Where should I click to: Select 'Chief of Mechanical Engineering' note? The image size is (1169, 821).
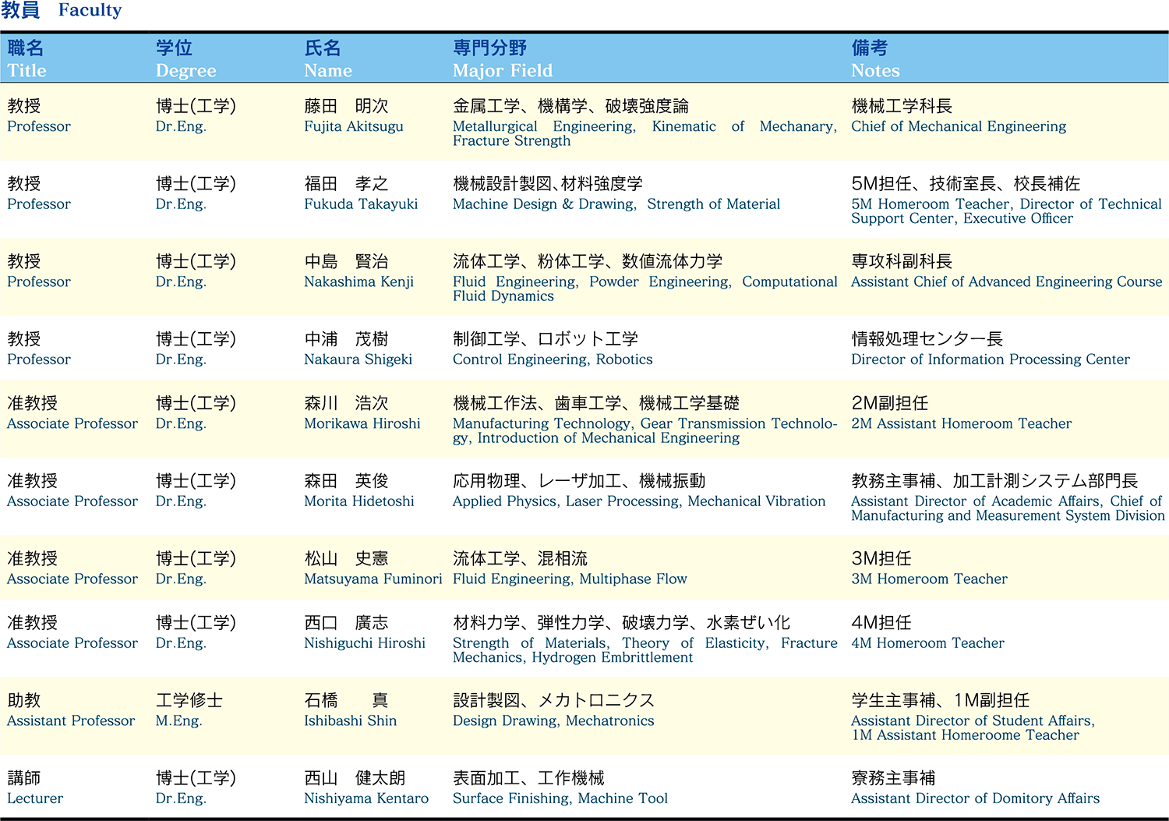point(959,126)
